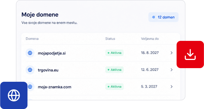
Task: Select domain name moja-znamka.com
Action: coord(55,87)
